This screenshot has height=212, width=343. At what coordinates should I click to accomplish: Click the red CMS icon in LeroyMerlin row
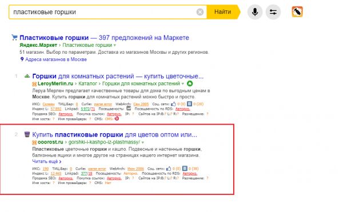tap(117, 119)
